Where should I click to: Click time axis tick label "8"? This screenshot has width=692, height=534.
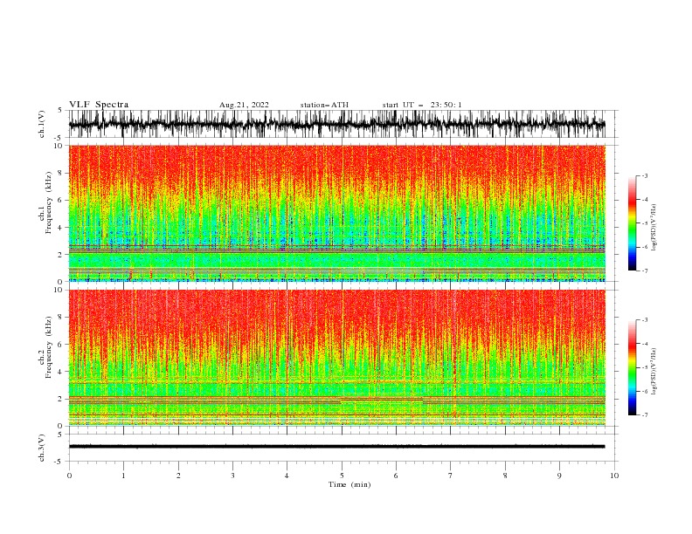(505, 476)
